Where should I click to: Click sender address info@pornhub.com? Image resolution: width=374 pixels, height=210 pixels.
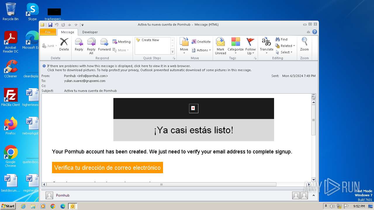(92, 76)
